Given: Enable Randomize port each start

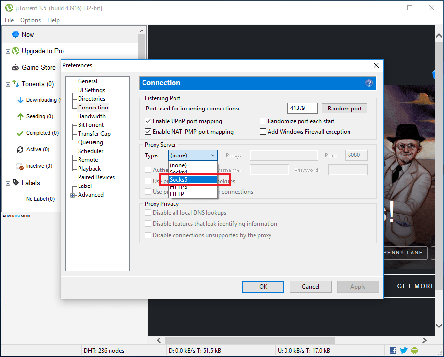Looking at the screenshot, I should [263, 121].
